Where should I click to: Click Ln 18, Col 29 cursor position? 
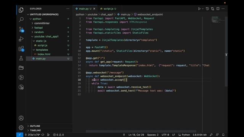[136, 135]
